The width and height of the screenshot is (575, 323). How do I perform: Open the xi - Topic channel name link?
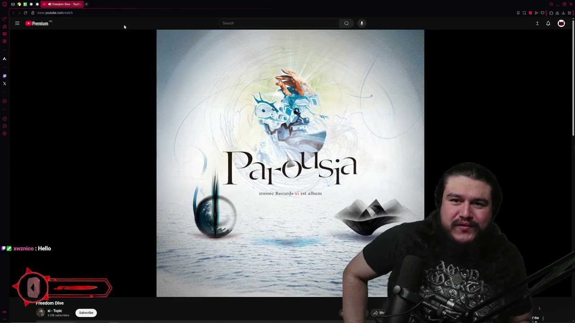pyautogui.click(x=55, y=311)
